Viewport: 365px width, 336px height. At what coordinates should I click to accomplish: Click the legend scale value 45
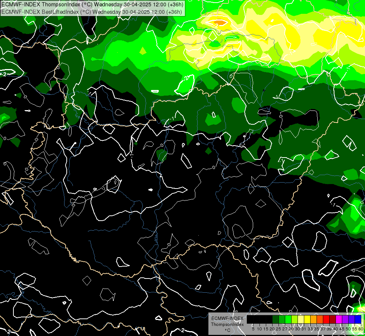click(x=342, y=329)
